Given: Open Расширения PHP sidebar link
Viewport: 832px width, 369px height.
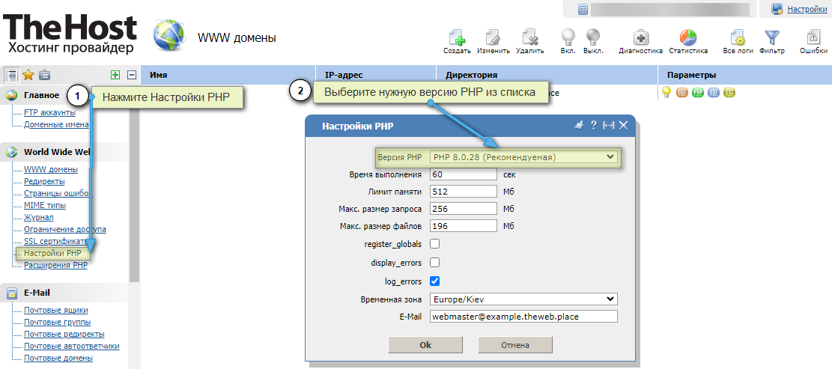Looking at the screenshot, I should (55, 265).
